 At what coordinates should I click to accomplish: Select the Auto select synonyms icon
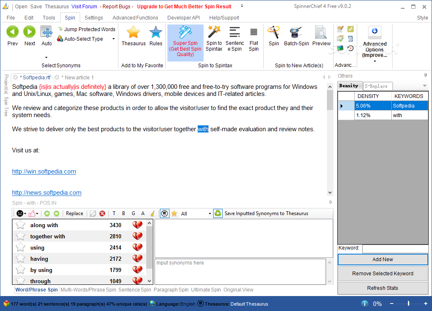pyautogui.click(x=47, y=32)
